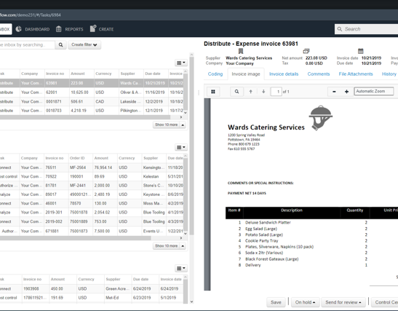This screenshot has width=398, height=311.
Task: Open Automatic Zoom combo box
Action: 374,91
